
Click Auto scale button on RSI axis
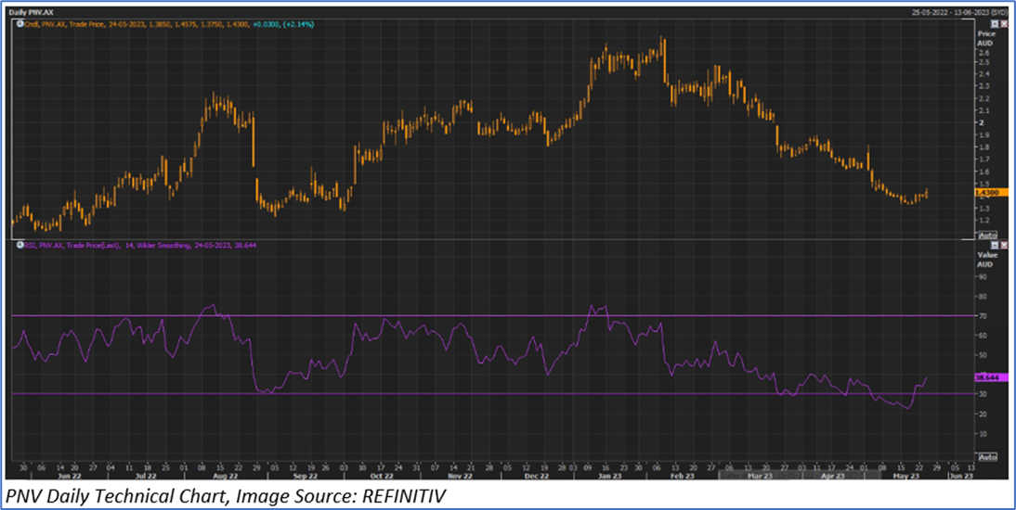[987, 456]
